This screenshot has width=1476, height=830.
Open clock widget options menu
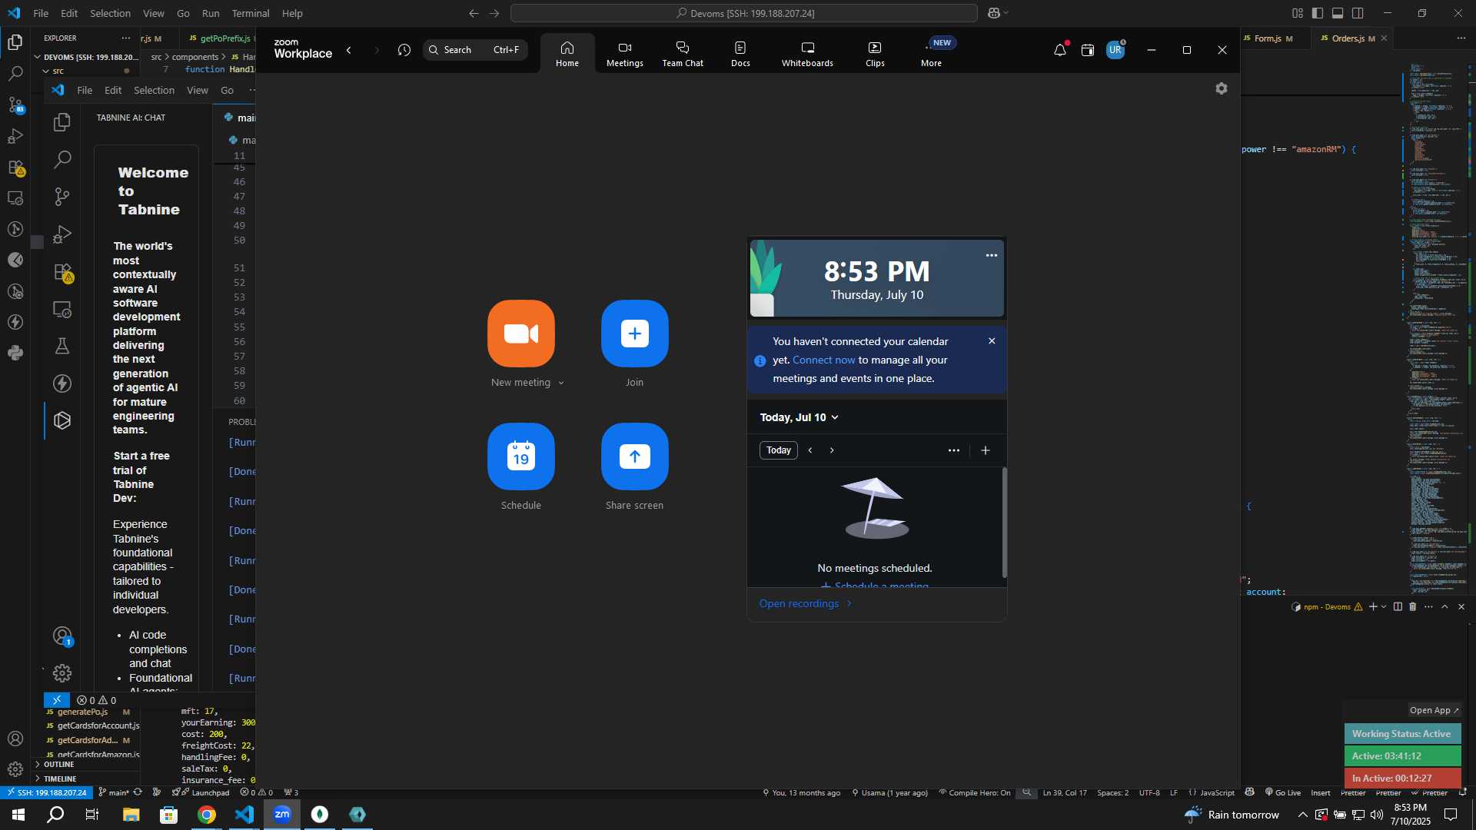coord(992,255)
